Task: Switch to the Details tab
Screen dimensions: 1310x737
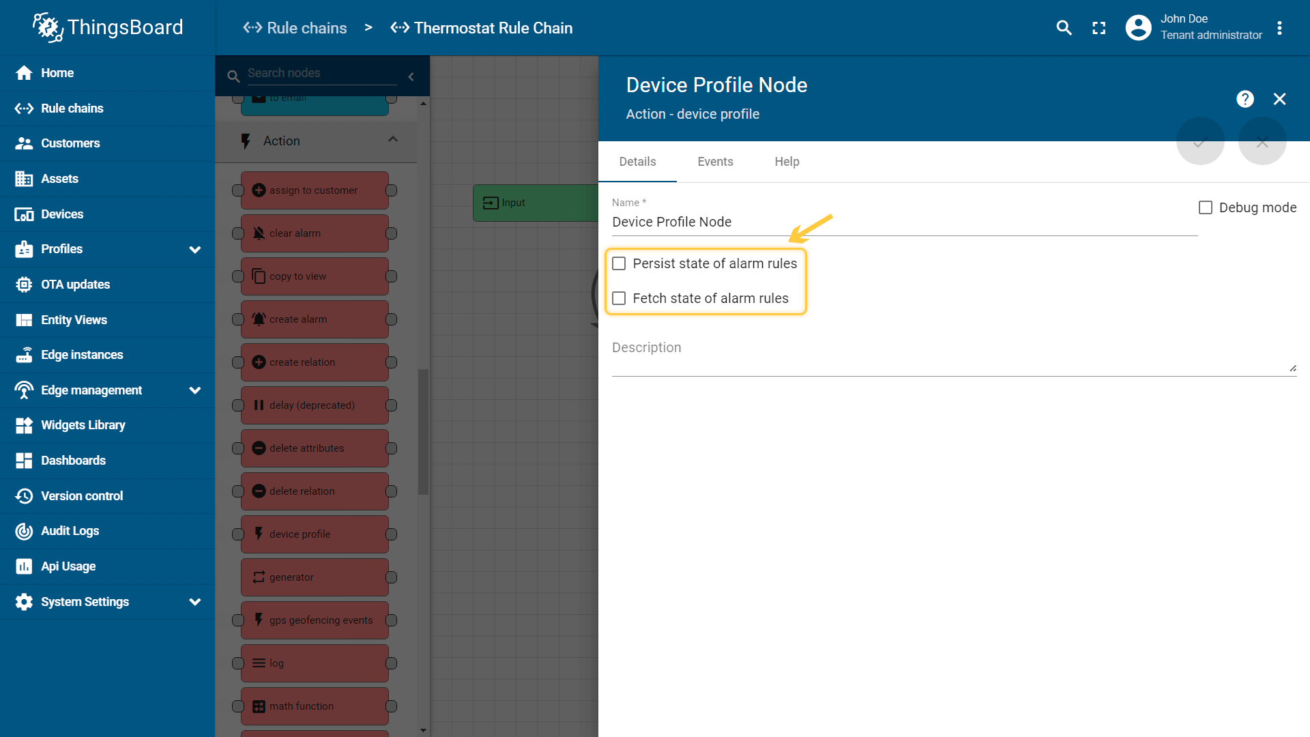Action: click(x=637, y=162)
